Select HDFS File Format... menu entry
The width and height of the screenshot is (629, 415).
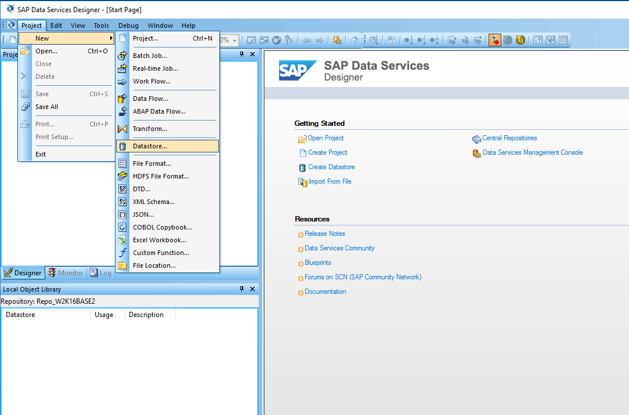(x=167, y=176)
